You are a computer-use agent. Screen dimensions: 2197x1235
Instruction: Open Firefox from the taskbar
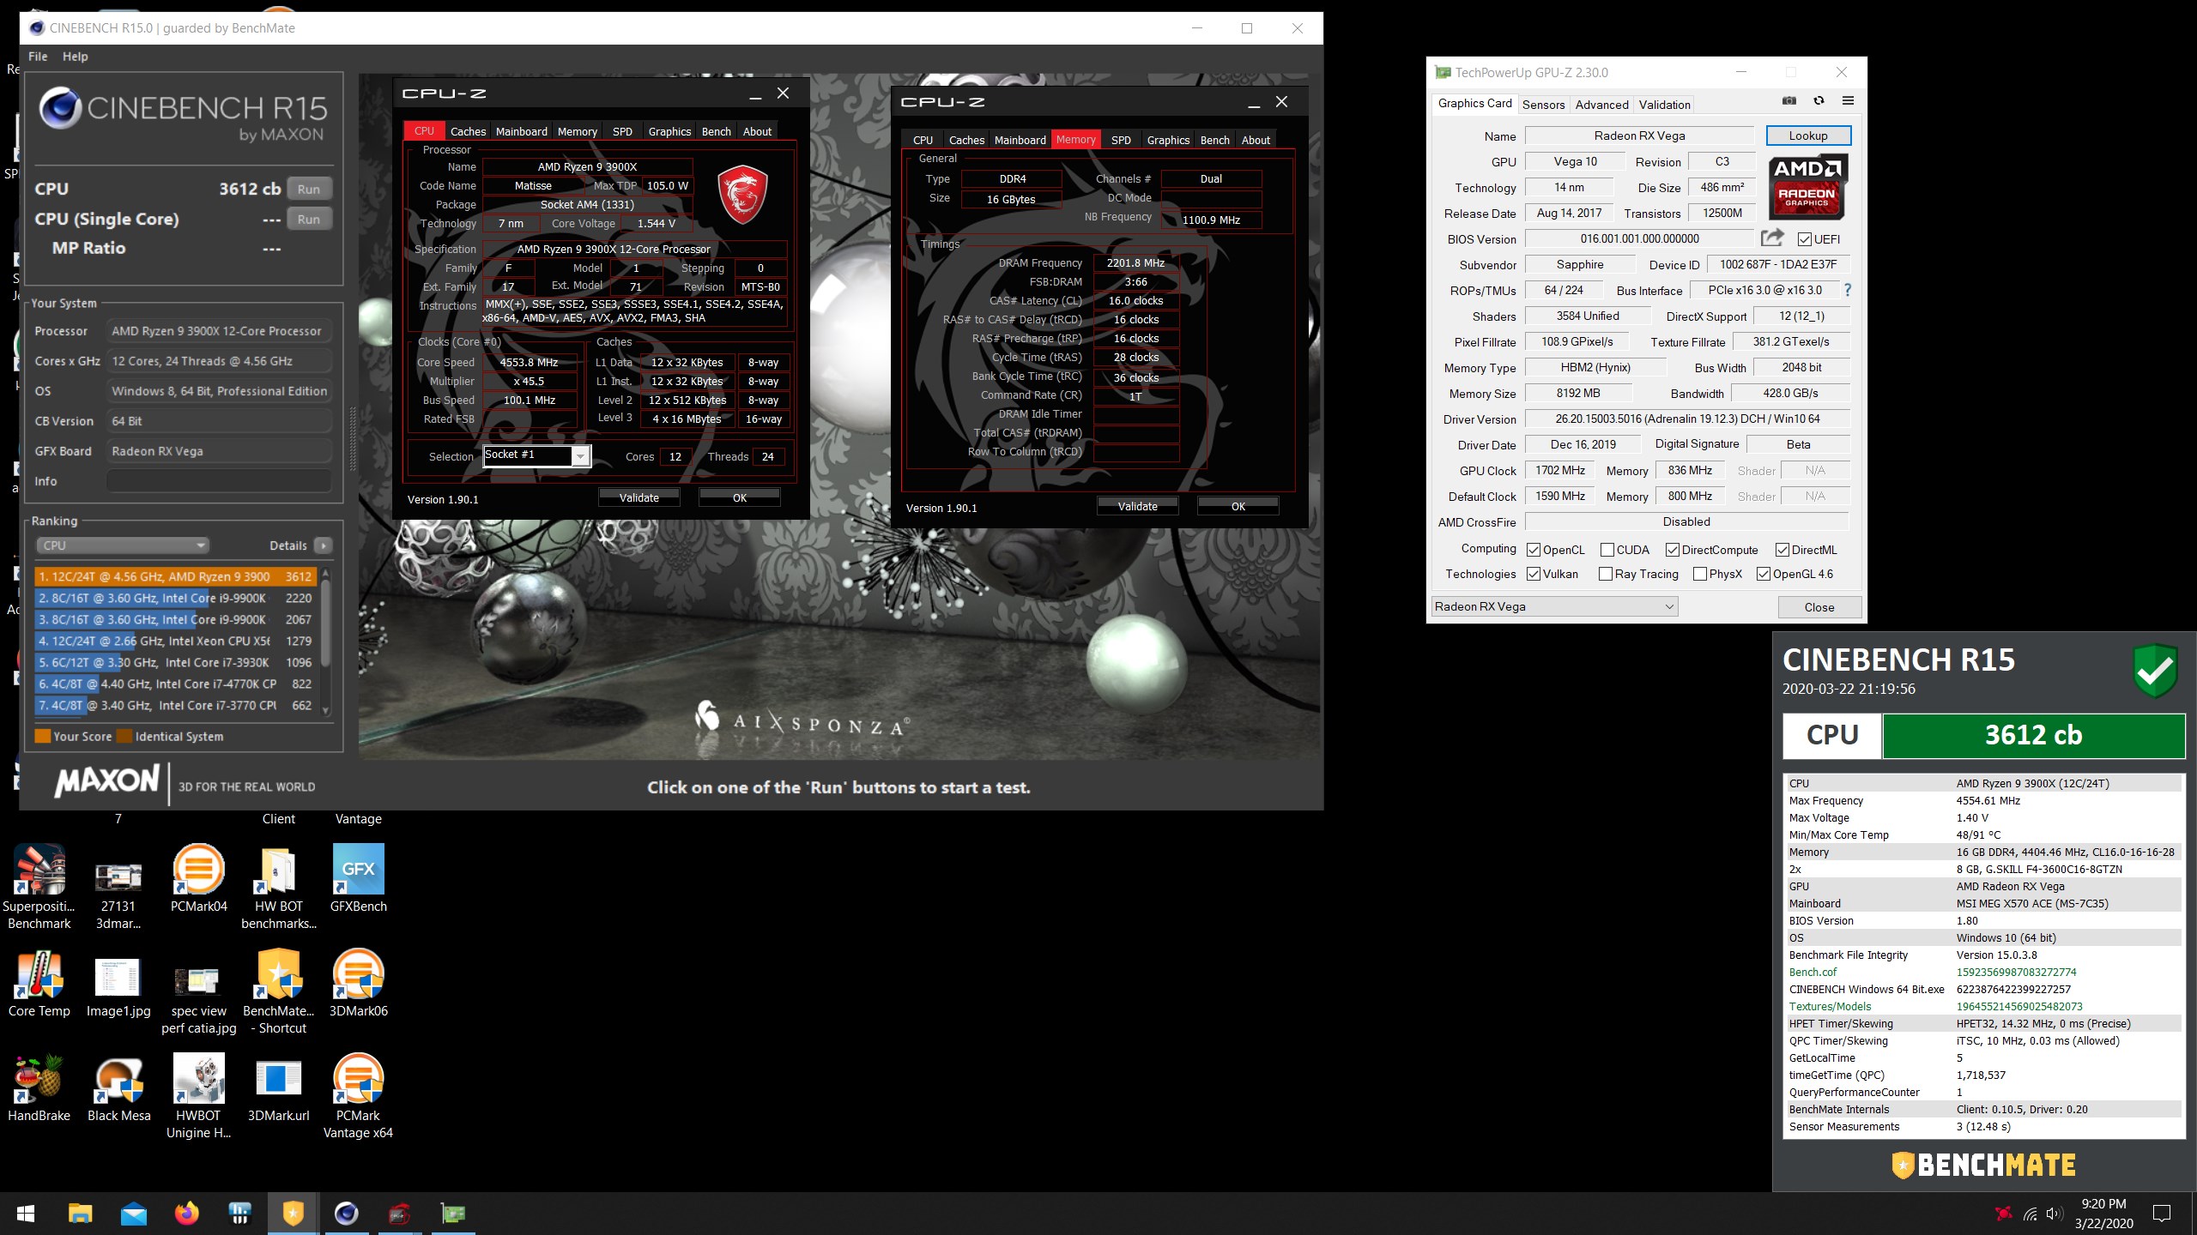point(186,1213)
